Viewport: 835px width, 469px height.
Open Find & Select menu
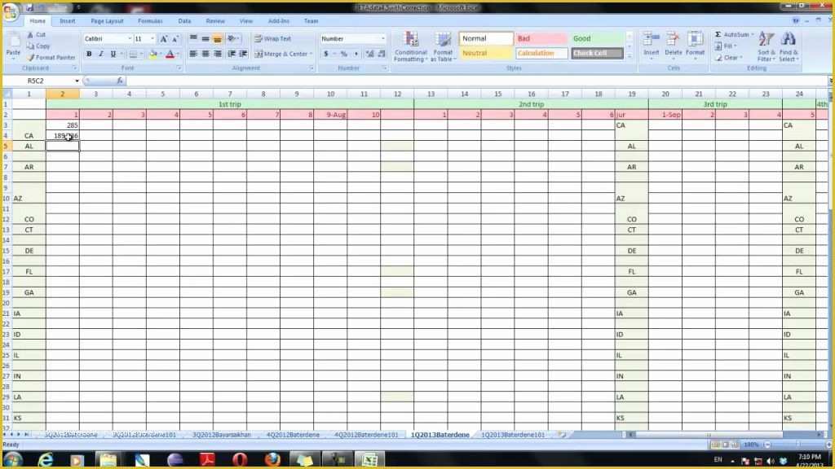tap(789, 46)
